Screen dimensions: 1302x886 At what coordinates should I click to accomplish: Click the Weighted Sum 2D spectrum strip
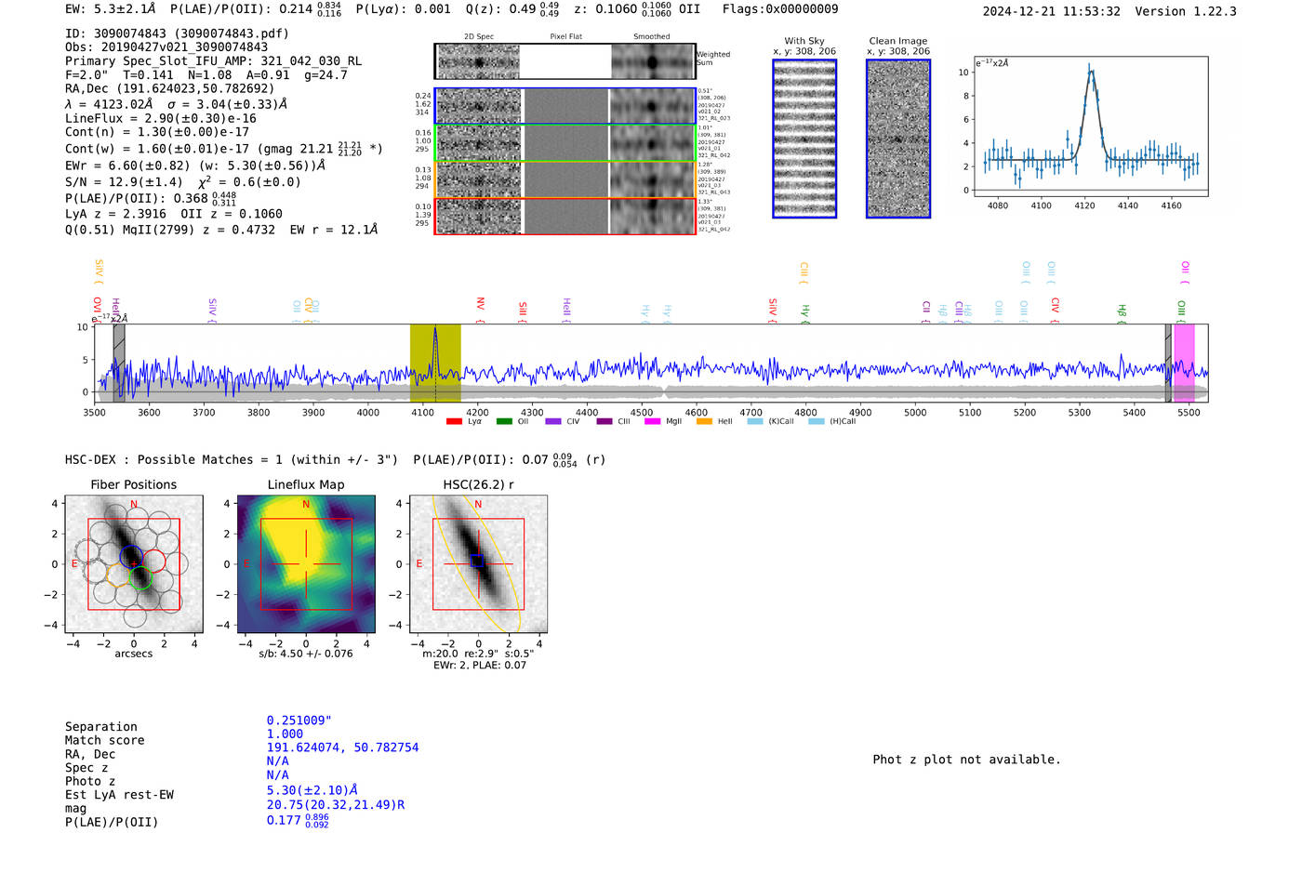click(565, 61)
